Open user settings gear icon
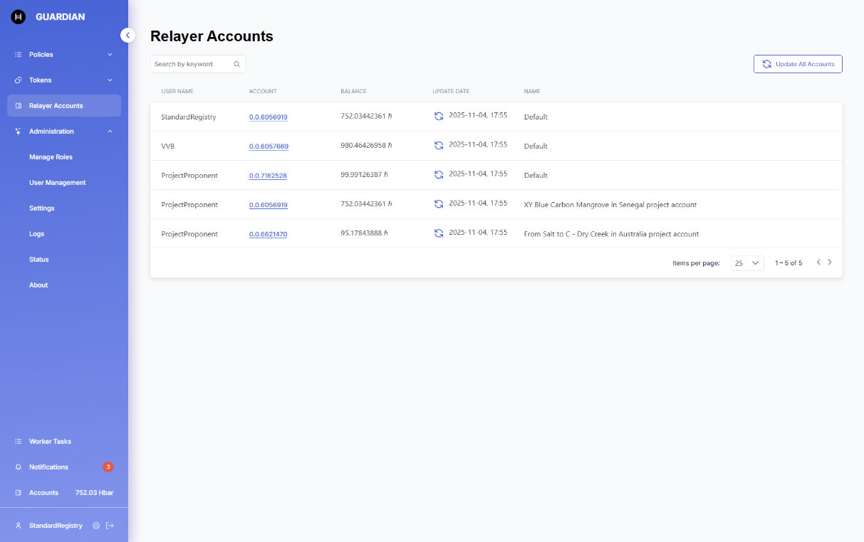 96,526
